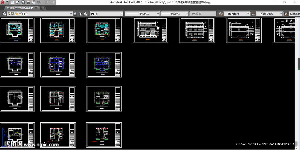Open the color dropdown showing 白
This screenshot has width=300, height=150.
(121, 14)
